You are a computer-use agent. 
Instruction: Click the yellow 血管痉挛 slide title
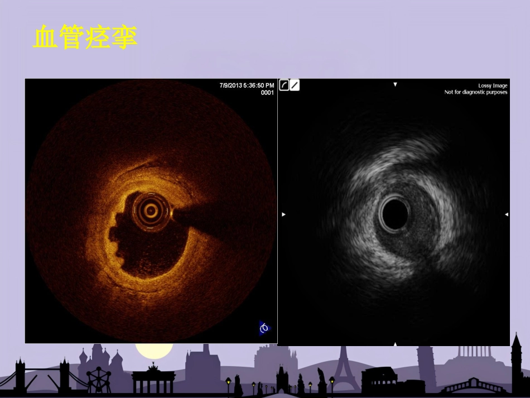85,37
